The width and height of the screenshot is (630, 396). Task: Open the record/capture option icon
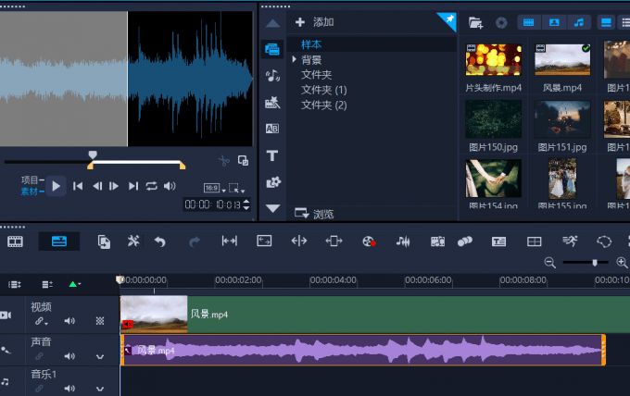(x=369, y=241)
